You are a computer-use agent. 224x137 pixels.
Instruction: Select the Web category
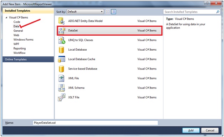pyautogui.click(x=16, y=35)
